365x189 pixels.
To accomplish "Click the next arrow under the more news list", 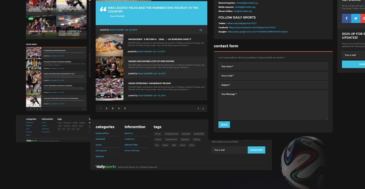I will [x=85, y=109].
